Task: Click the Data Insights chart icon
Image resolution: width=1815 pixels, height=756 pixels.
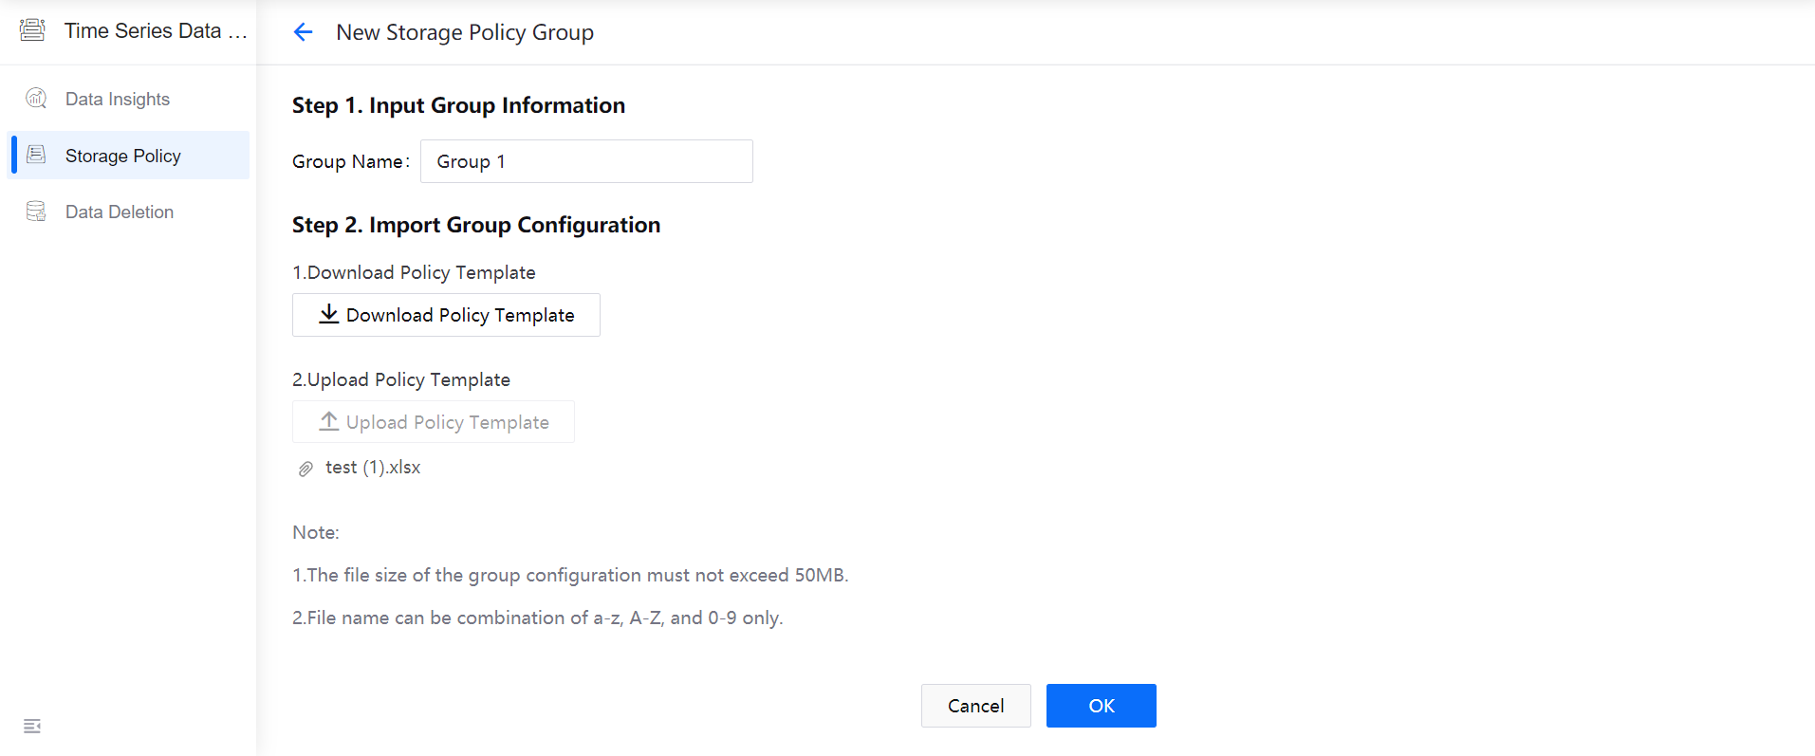Action: [x=36, y=99]
